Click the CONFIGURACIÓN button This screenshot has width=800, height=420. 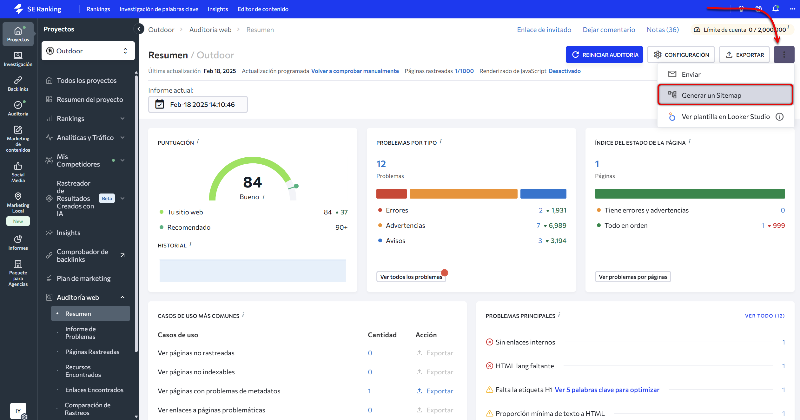681,55
